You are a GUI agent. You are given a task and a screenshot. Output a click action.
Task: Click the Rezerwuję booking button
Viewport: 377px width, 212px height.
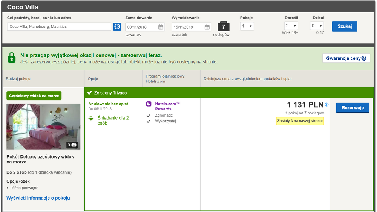pos(352,108)
